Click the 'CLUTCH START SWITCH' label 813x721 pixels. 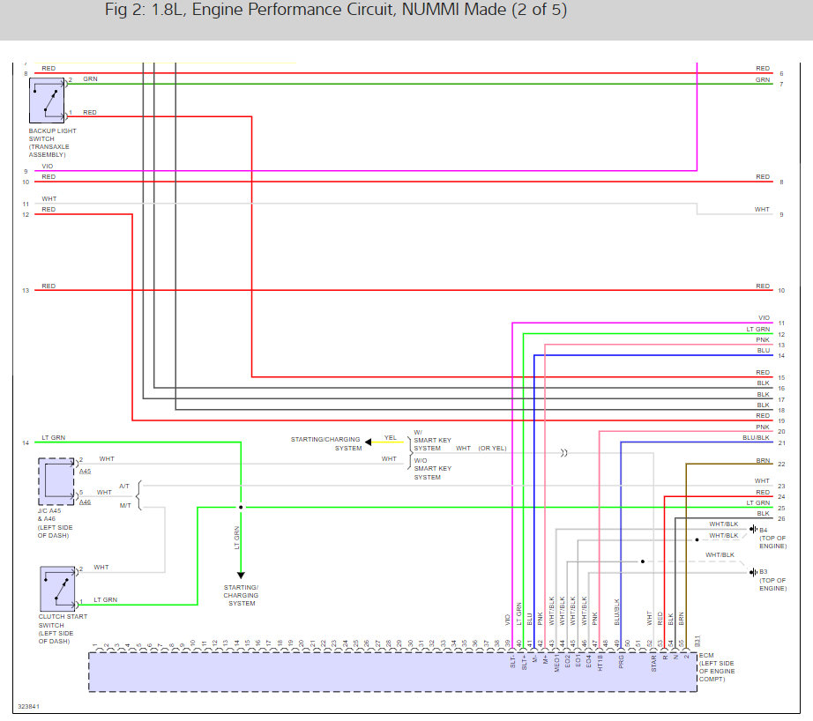pos(63,628)
